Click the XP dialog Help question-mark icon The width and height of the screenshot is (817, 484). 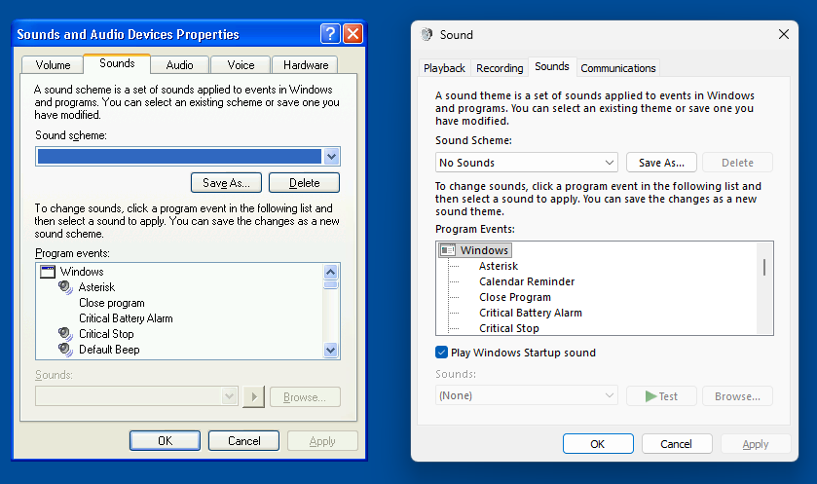point(331,34)
